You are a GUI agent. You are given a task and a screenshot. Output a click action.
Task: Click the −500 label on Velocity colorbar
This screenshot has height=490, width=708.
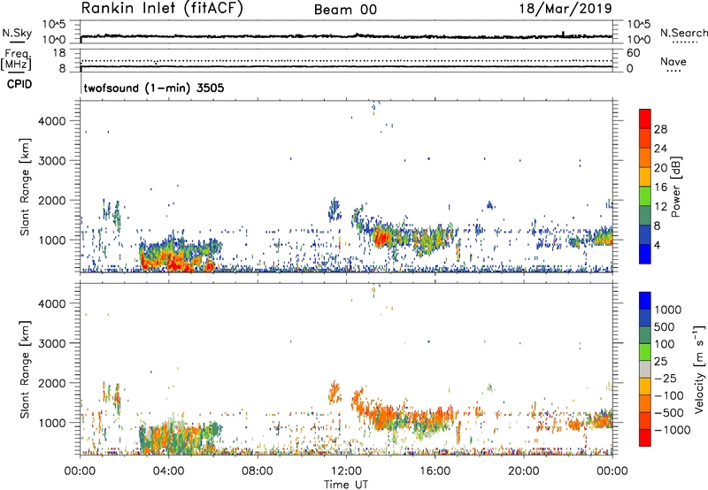[669, 413]
